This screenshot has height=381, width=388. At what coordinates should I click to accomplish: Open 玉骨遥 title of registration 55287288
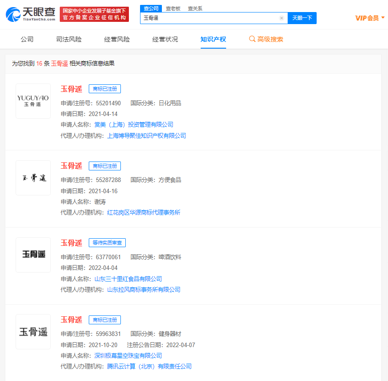[71, 166]
